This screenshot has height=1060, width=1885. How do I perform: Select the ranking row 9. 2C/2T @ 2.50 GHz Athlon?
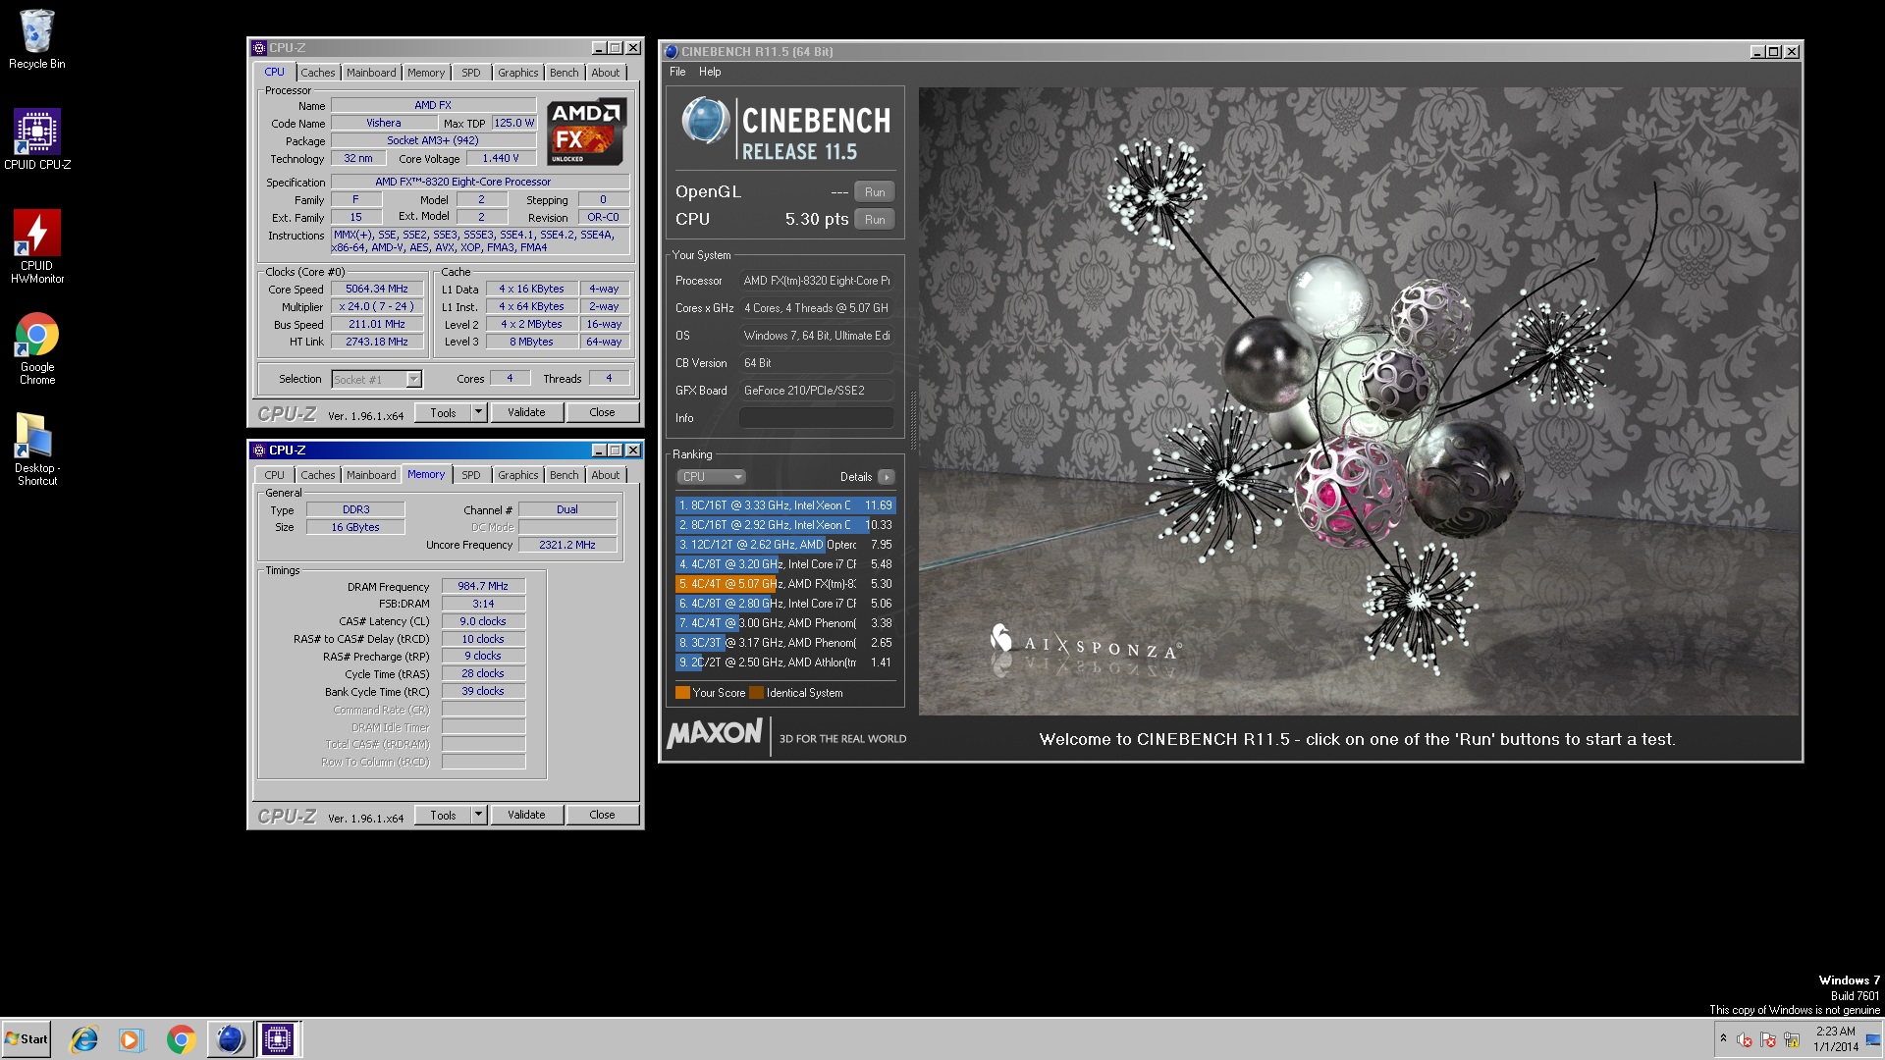[x=785, y=662]
